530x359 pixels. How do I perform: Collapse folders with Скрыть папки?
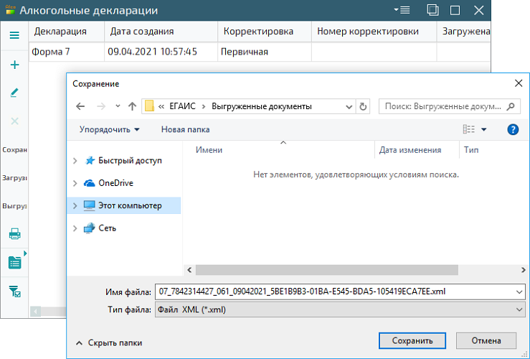(x=109, y=342)
